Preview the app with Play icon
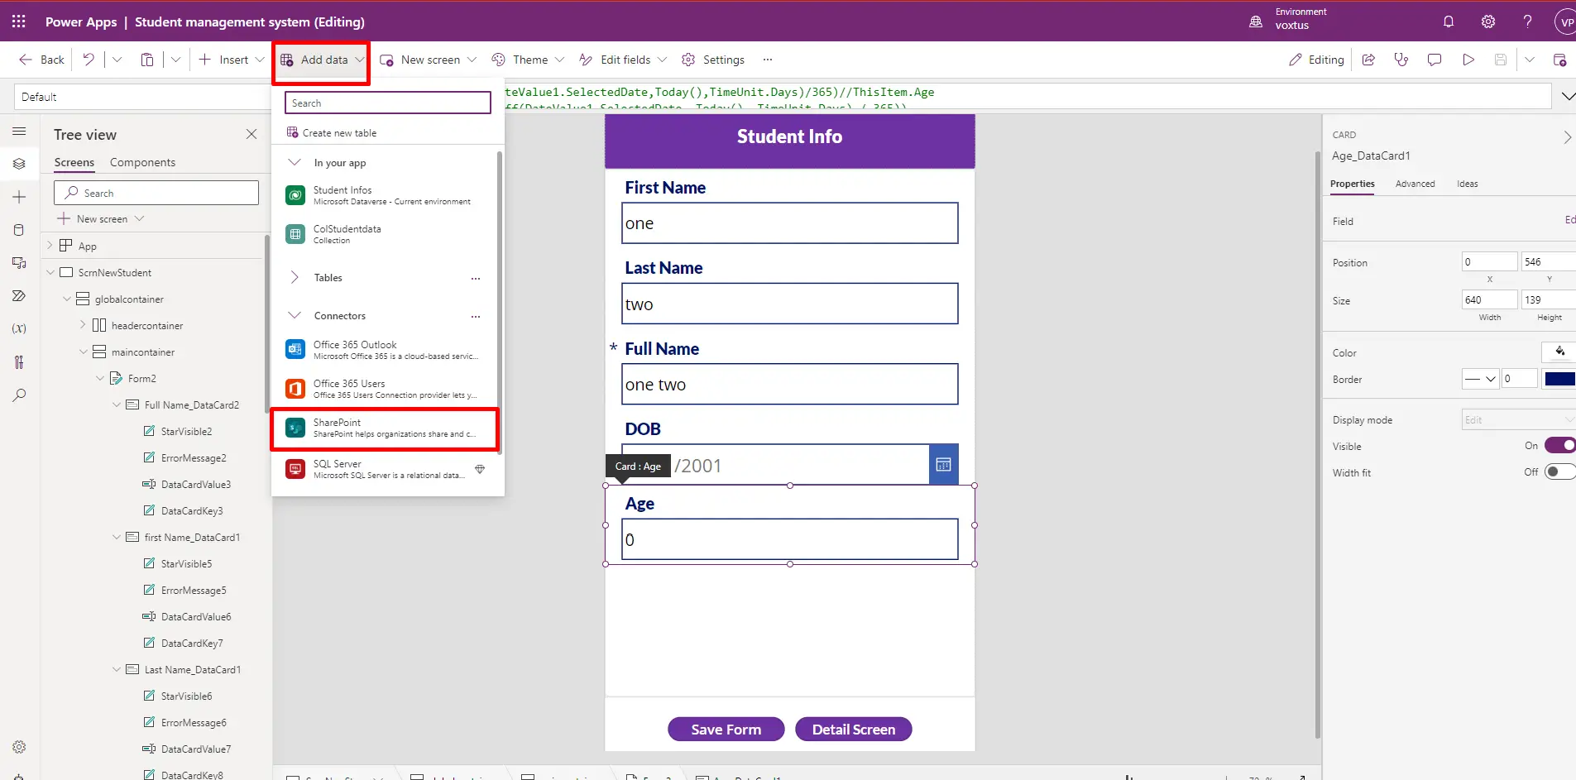The height and width of the screenshot is (780, 1576). click(x=1468, y=60)
